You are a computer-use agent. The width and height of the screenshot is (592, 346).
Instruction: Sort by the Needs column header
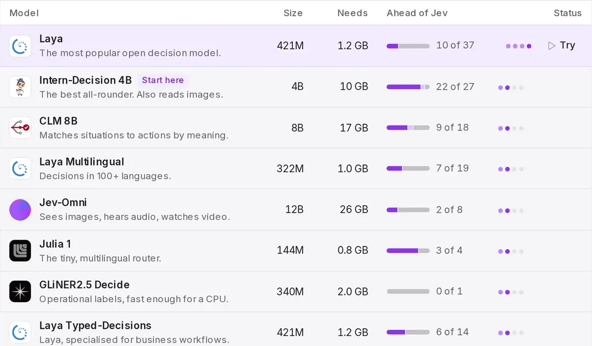(x=352, y=13)
